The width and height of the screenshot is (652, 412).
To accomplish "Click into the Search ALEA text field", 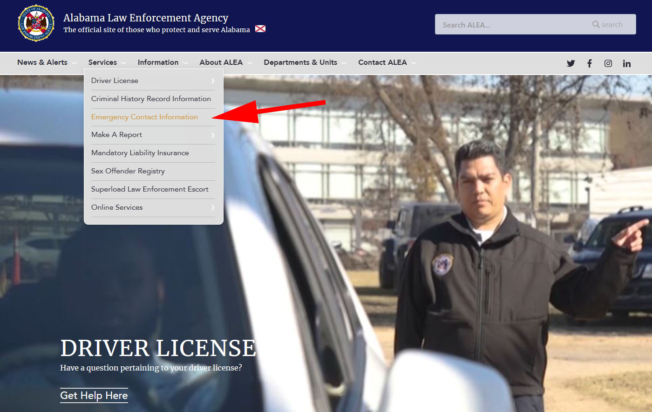I will [x=512, y=25].
